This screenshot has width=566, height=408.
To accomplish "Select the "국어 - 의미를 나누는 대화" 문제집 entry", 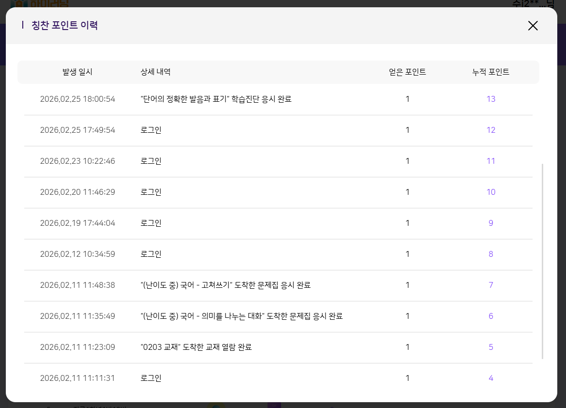I will [x=241, y=316].
